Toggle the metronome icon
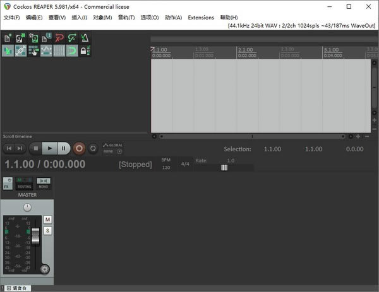This screenshot has width=379, height=292. coord(84,38)
